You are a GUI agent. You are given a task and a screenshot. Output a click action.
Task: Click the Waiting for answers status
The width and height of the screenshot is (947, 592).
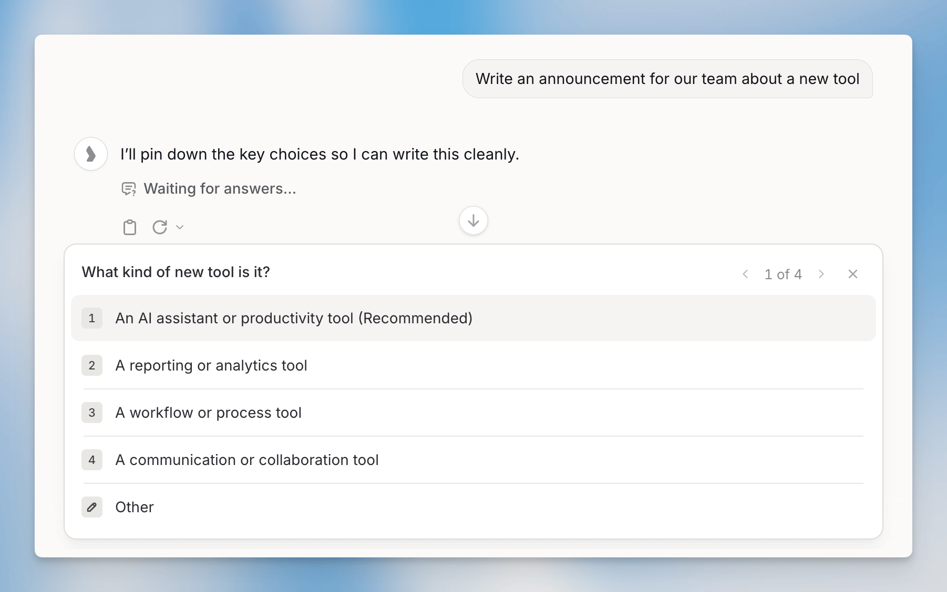pyautogui.click(x=209, y=188)
